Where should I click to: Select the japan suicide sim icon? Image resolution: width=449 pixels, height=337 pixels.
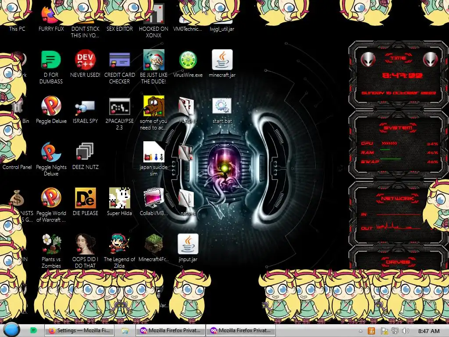pyautogui.click(x=154, y=152)
